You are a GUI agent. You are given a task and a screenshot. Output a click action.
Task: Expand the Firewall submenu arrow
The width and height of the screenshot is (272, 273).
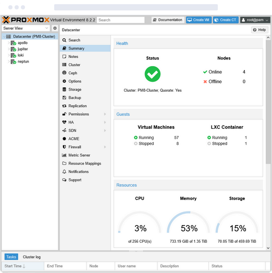[x=105, y=147]
